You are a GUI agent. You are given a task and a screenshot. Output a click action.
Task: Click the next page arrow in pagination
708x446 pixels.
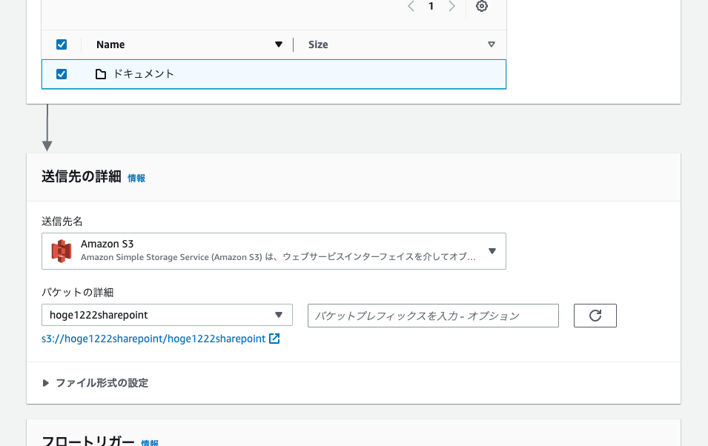coord(452,6)
